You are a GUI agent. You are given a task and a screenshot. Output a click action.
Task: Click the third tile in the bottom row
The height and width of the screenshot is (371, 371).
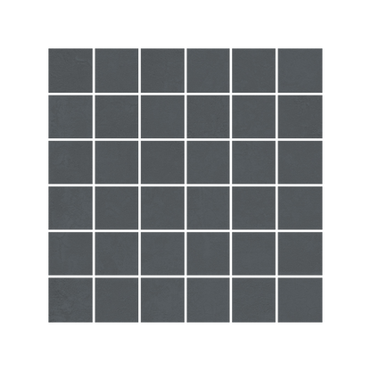pos(162,300)
